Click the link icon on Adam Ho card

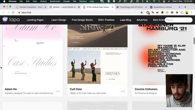[58, 91]
